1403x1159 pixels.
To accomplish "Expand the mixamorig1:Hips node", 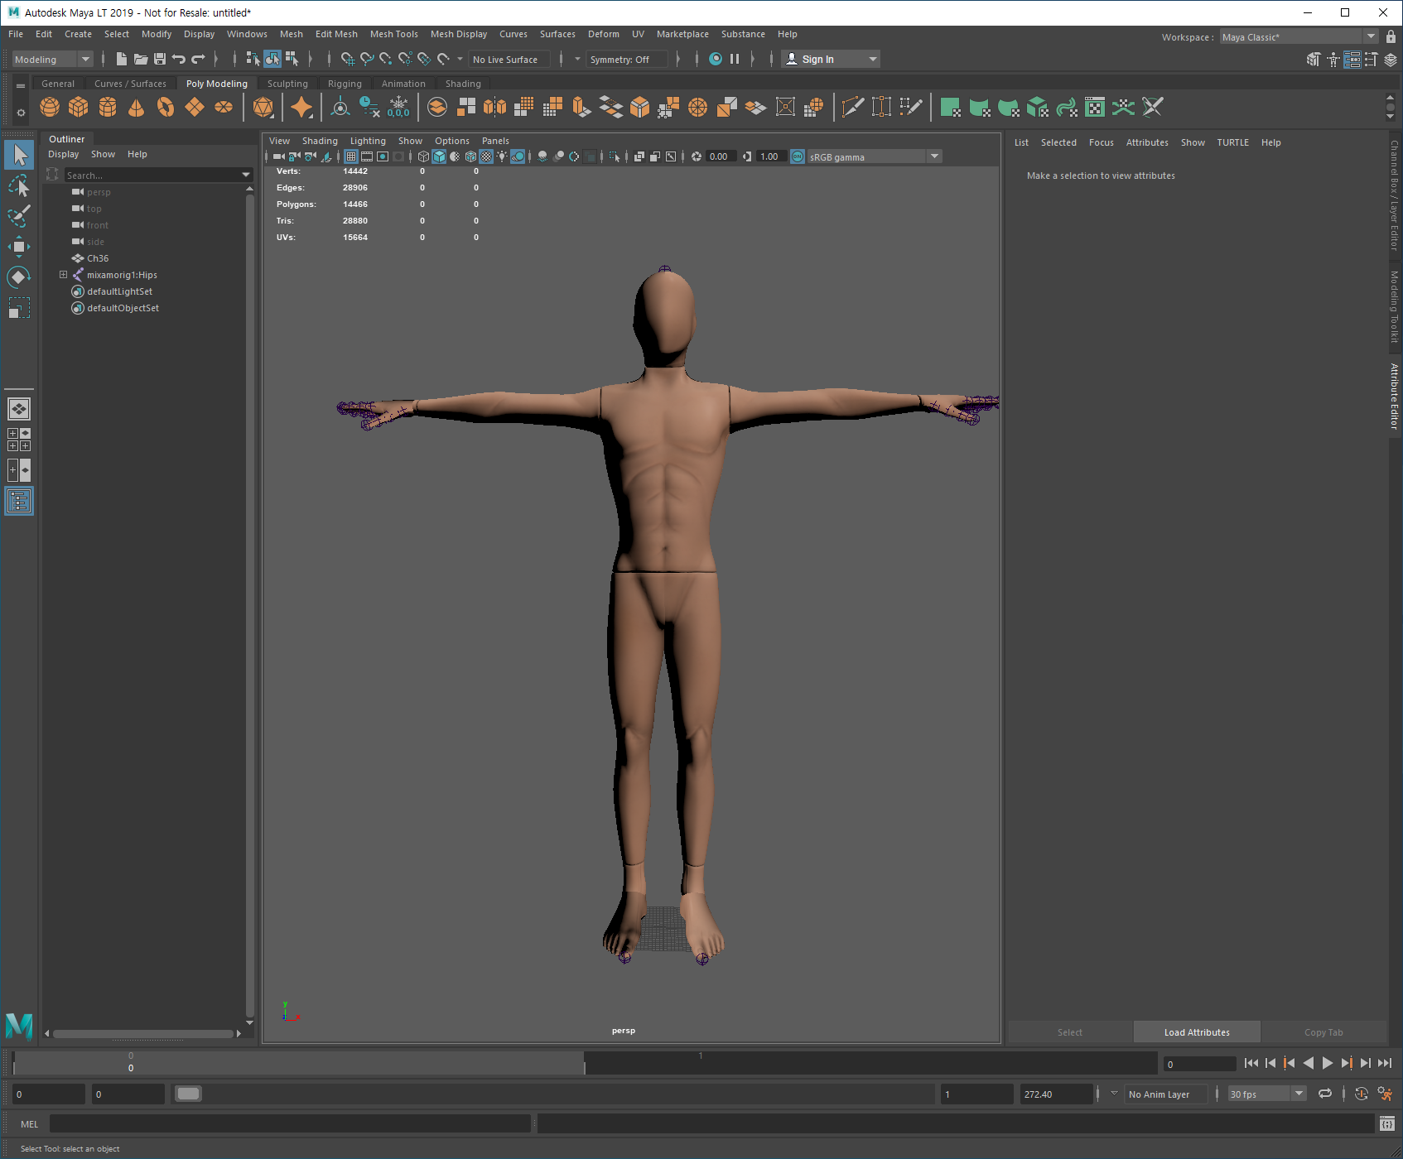I will [x=63, y=275].
